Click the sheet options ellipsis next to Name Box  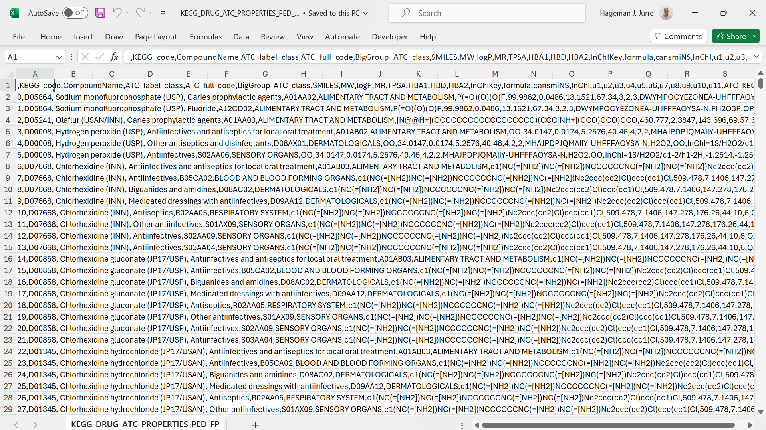(x=71, y=57)
